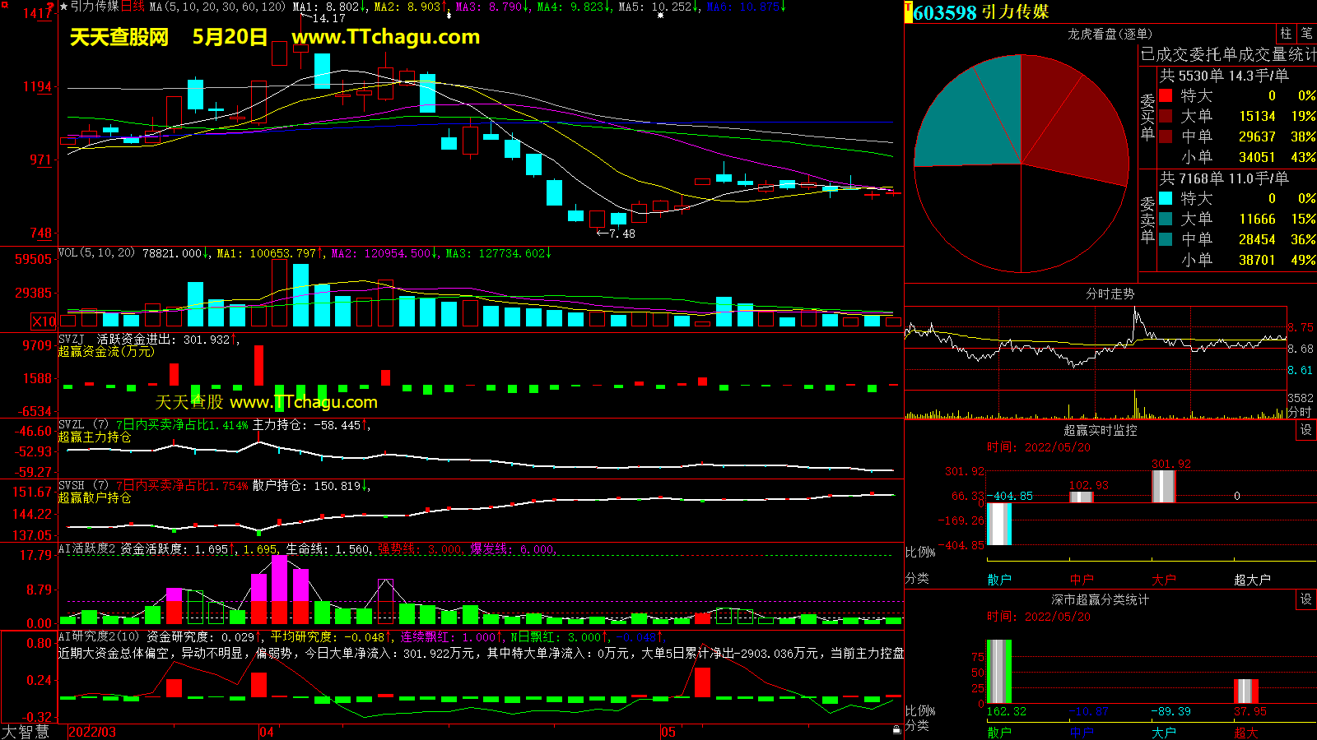
Task: Click the 大智慧 label at bottom-left
Action: coord(25,731)
